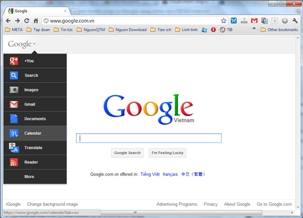Open the TIB bookmark
Viewport: 303px width, 218px height.
click(x=226, y=30)
